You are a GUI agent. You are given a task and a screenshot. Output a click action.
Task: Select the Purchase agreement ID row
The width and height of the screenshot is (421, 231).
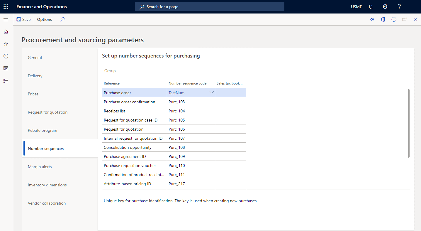point(135,156)
